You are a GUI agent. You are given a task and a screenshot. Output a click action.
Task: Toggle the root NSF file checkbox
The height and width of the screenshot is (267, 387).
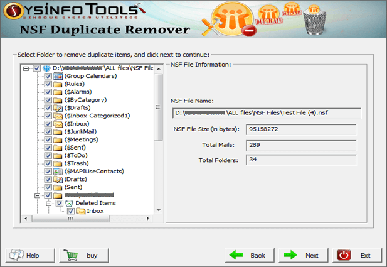click(36, 68)
